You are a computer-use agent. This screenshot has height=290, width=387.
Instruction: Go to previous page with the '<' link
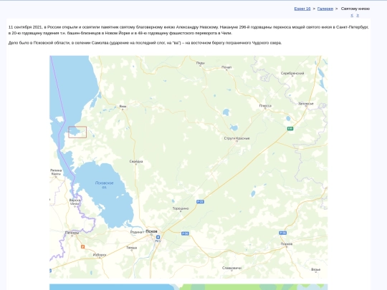click(x=352, y=15)
